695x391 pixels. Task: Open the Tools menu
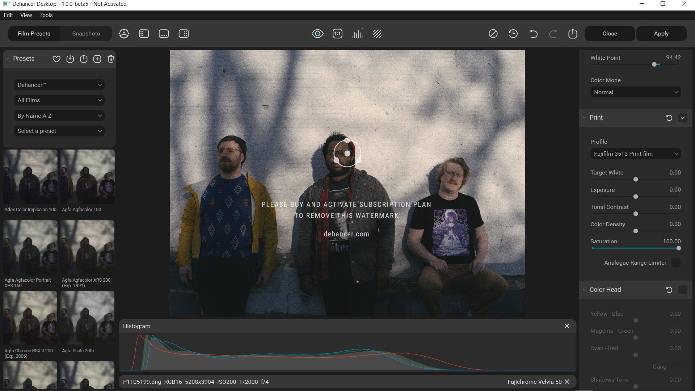coord(46,15)
